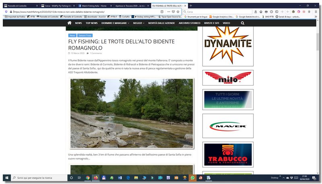Show hidden system tray icons
This screenshot has height=184, width=322.
[284, 178]
